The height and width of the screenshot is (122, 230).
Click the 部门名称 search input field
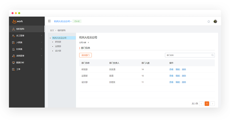(x=190, y=55)
